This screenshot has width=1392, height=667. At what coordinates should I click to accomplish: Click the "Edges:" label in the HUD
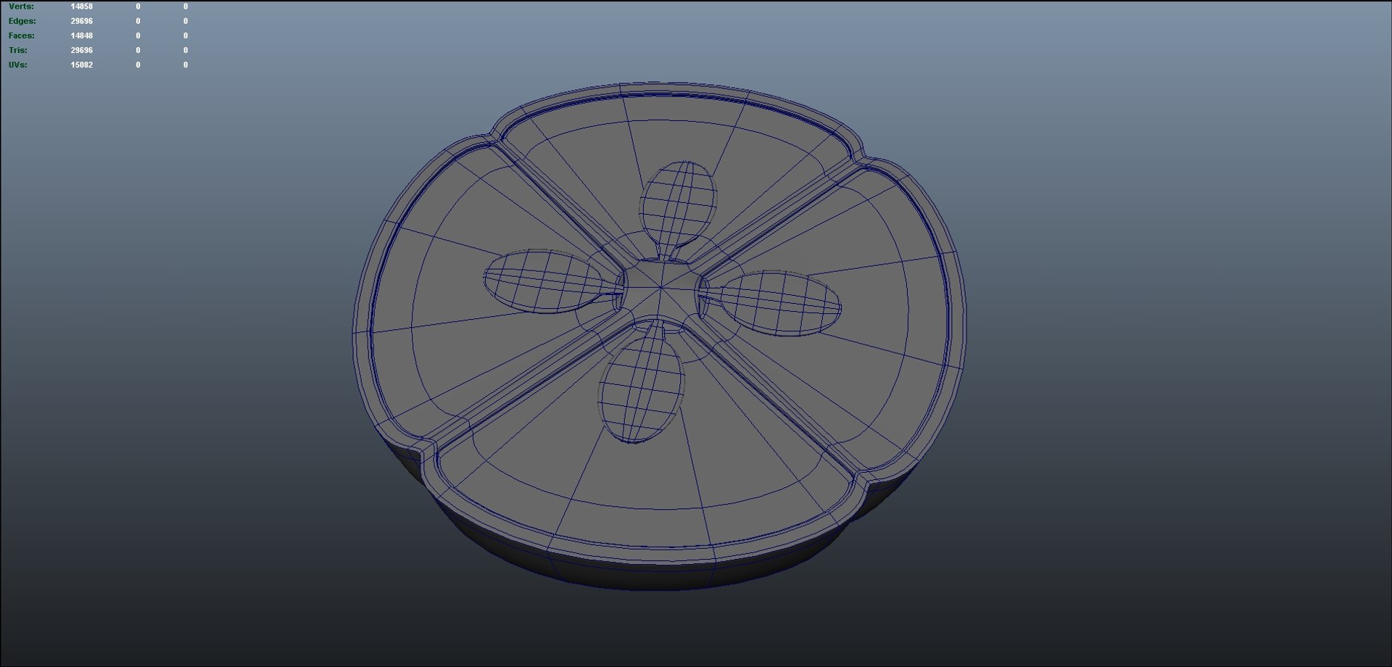22,21
